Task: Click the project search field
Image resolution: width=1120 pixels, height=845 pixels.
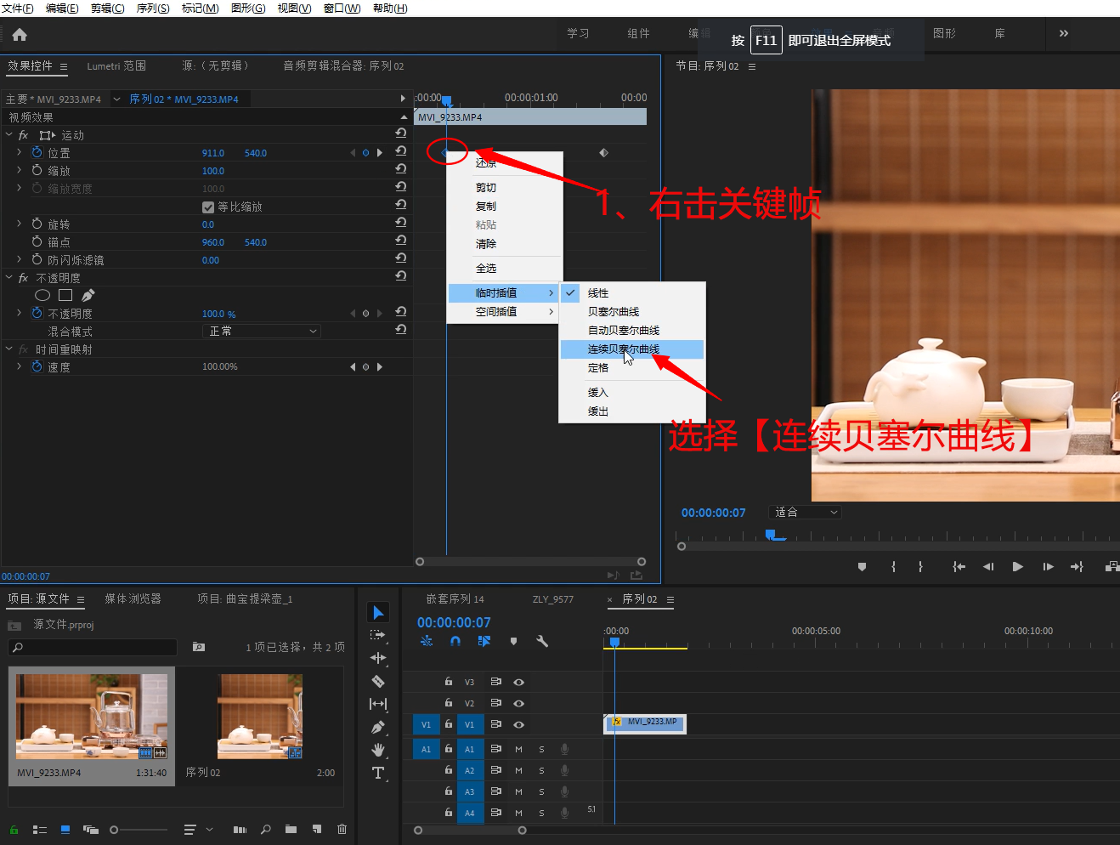Action: click(93, 647)
